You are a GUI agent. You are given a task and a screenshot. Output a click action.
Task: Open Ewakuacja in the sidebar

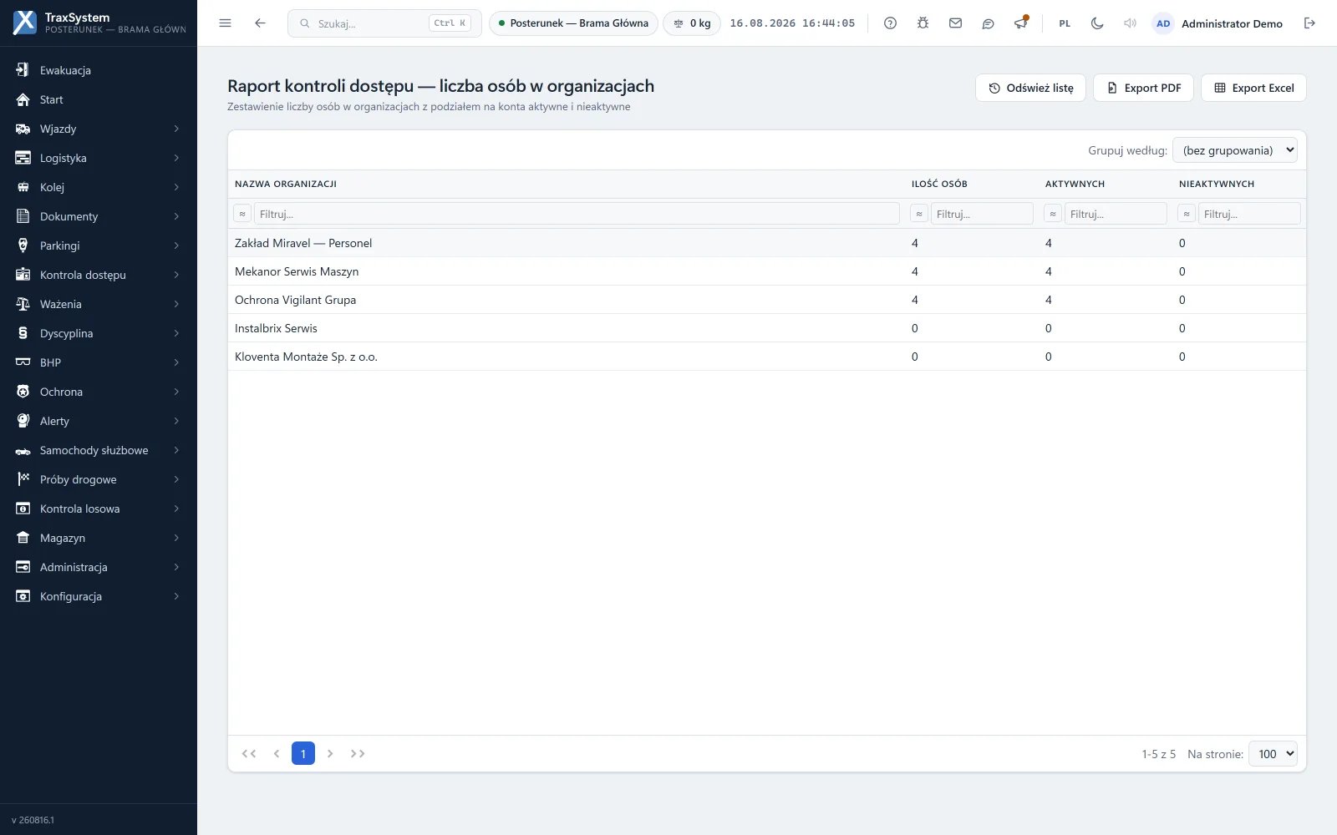pyautogui.click(x=99, y=70)
